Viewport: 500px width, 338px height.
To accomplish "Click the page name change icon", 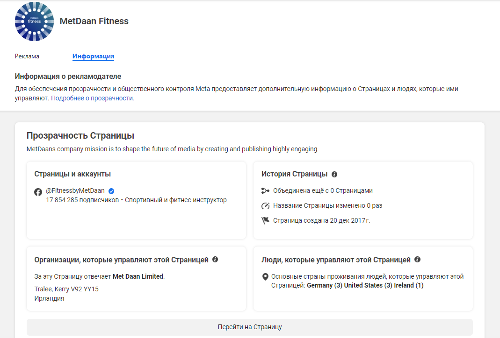I will click(266, 205).
